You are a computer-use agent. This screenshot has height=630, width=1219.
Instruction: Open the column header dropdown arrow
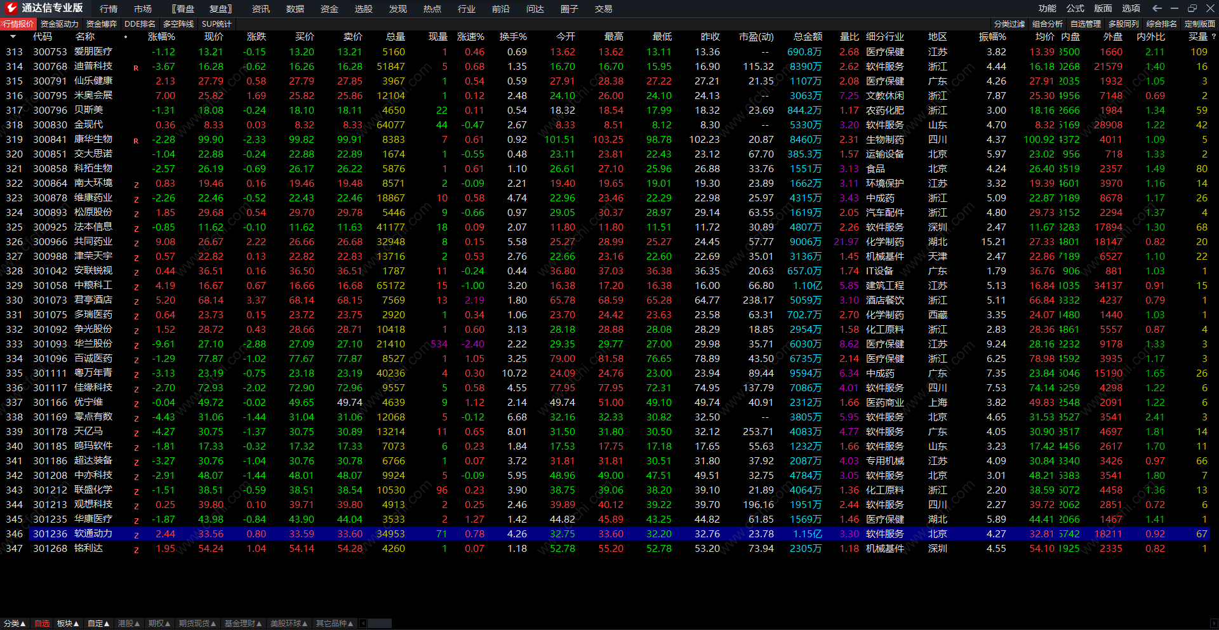(x=13, y=37)
